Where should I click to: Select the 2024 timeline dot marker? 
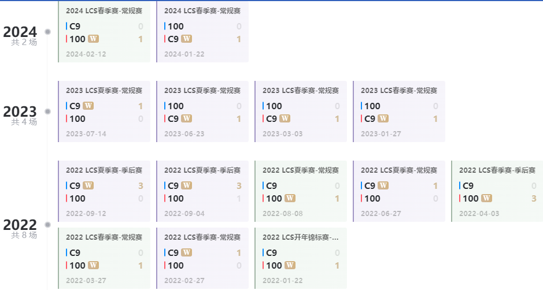click(x=48, y=32)
